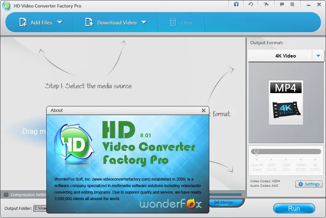Click the Settings gear icon
The width and height of the screenshot is (326, 218).
click(301, 184)
